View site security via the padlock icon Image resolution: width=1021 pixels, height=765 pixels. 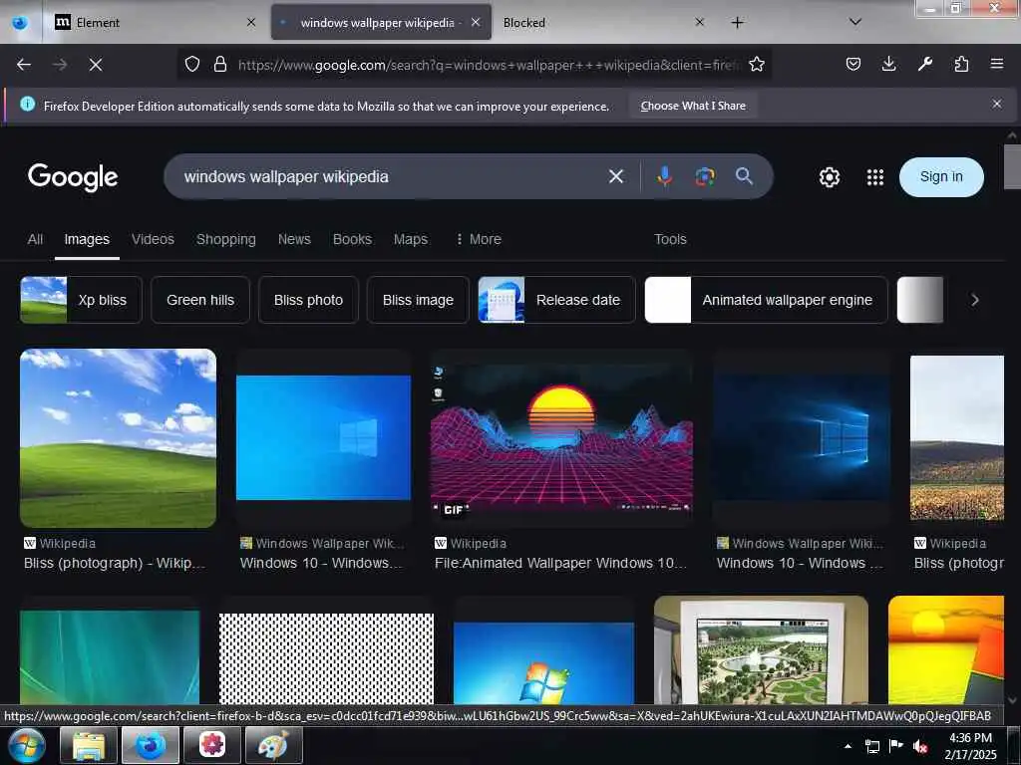coord(220,64)
